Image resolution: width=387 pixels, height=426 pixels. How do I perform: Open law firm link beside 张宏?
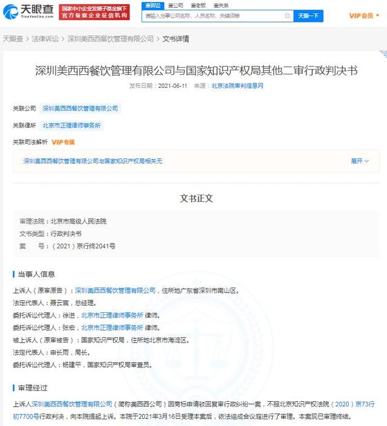click(112, 328)
